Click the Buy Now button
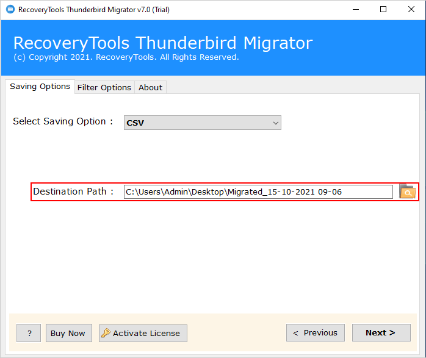426x358 pixels. click(69, 333)
